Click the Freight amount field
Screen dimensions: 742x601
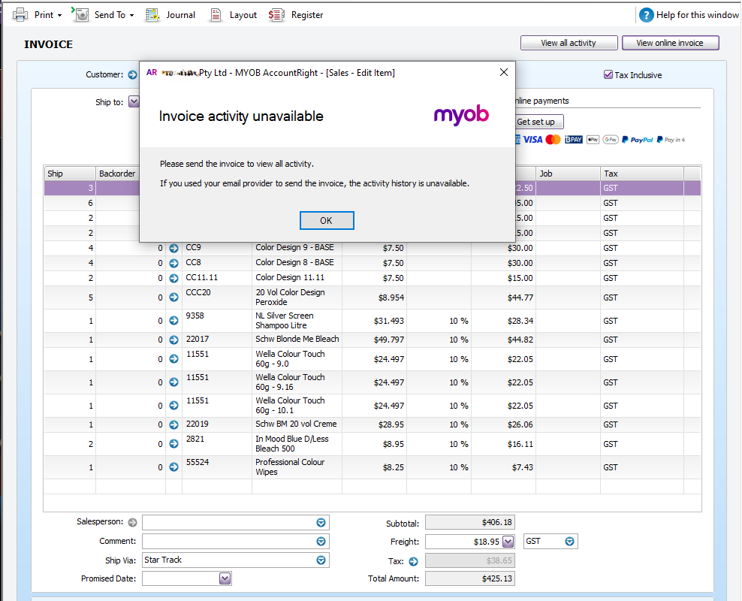[x=463, y=542]
